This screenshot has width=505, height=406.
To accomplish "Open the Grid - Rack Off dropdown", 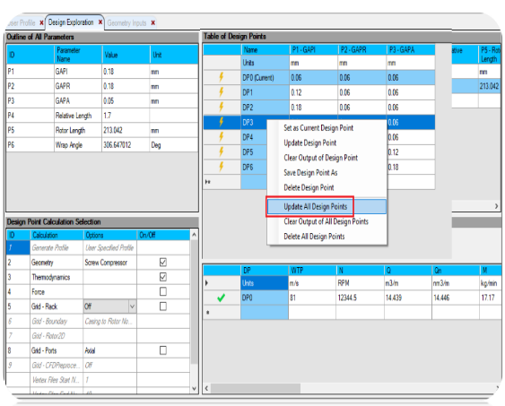I will (x=132, y=307).
